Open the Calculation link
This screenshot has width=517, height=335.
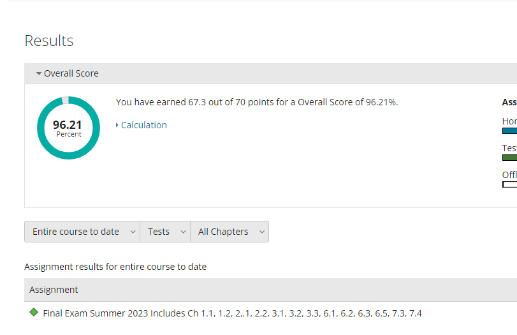pyautogui.click(x=144, y=125)
